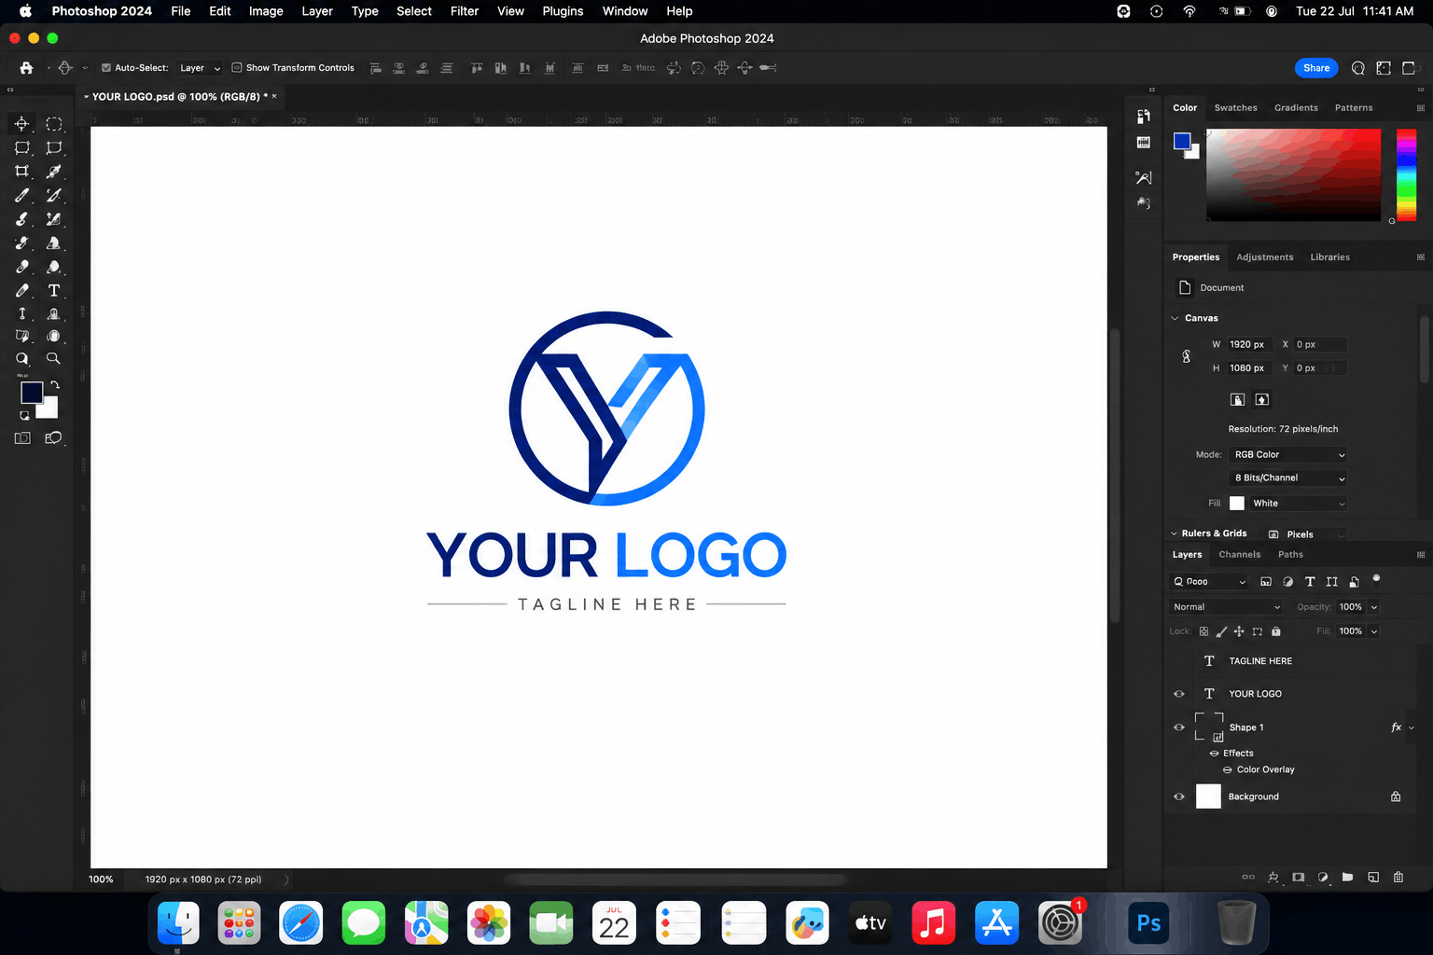This screenshot has height=955, width=1433.
Task: Toggle visibility of Shape 1 Effects
Action: tap(1215, 754)
